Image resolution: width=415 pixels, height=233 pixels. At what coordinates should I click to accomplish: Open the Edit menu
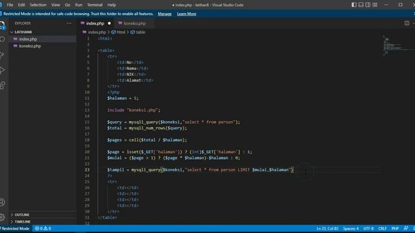(x=21, y=5)
